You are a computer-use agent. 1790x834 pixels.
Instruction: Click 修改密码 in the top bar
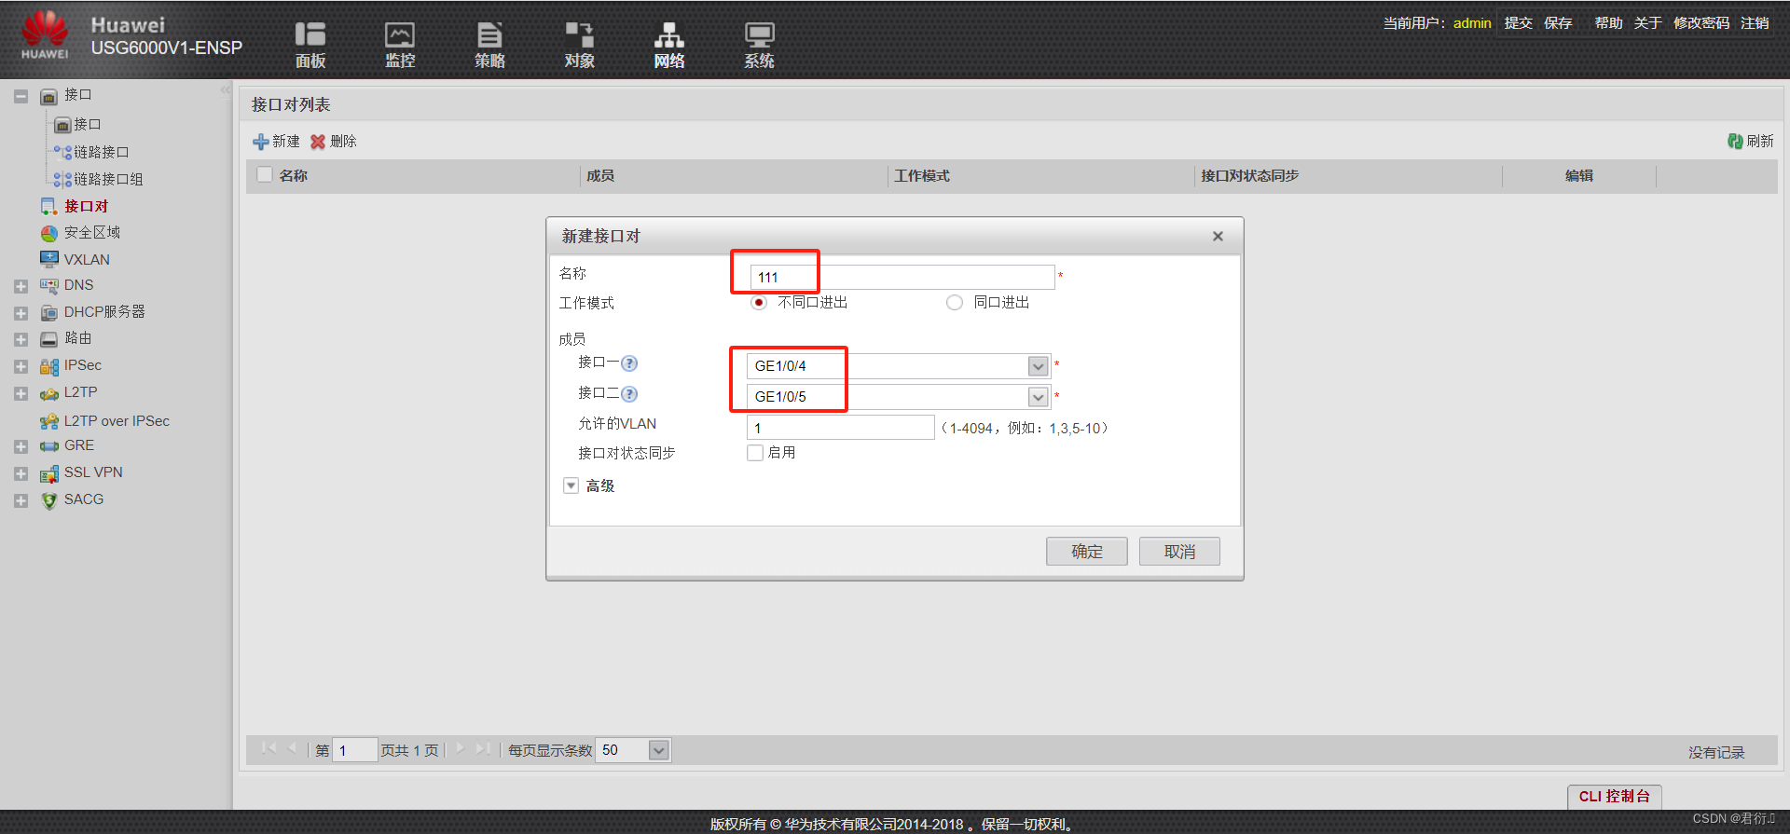pos(1701,22)
